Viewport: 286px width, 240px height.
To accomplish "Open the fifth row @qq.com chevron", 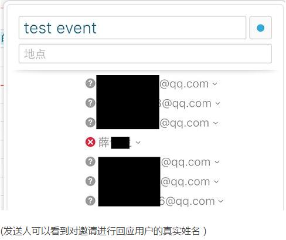I will coord(217,162).
